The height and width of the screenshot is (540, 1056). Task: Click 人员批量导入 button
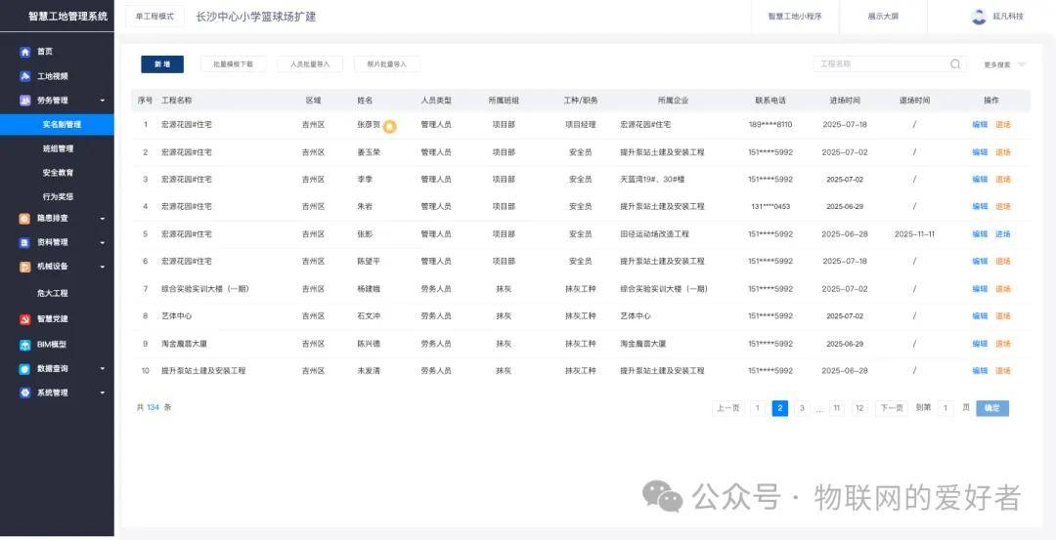coord(310,63)
